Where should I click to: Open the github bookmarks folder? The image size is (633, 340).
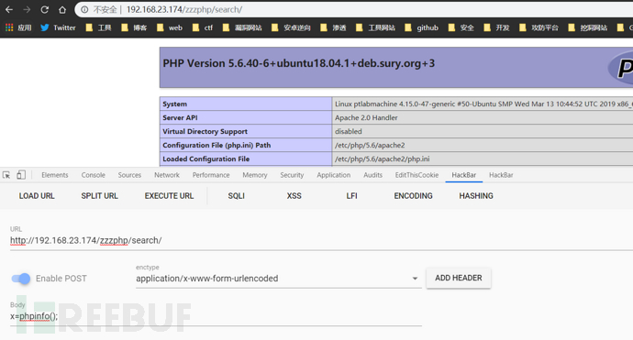click(421, 27)
